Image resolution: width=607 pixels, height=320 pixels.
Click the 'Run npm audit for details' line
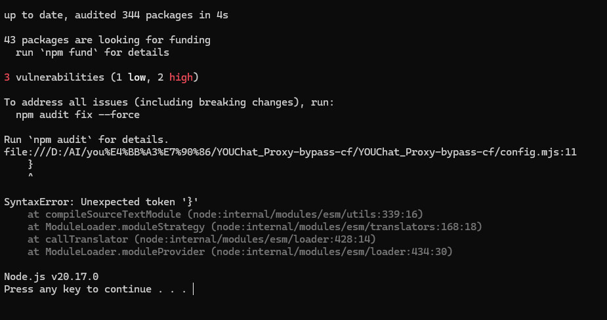tap(86, 140)
